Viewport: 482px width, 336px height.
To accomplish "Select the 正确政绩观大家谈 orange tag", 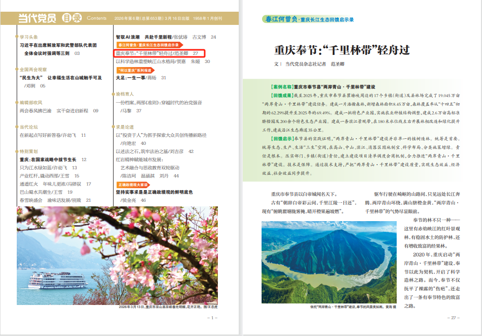I will 133,185.
